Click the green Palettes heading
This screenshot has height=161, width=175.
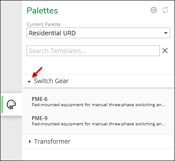(42, 10)
